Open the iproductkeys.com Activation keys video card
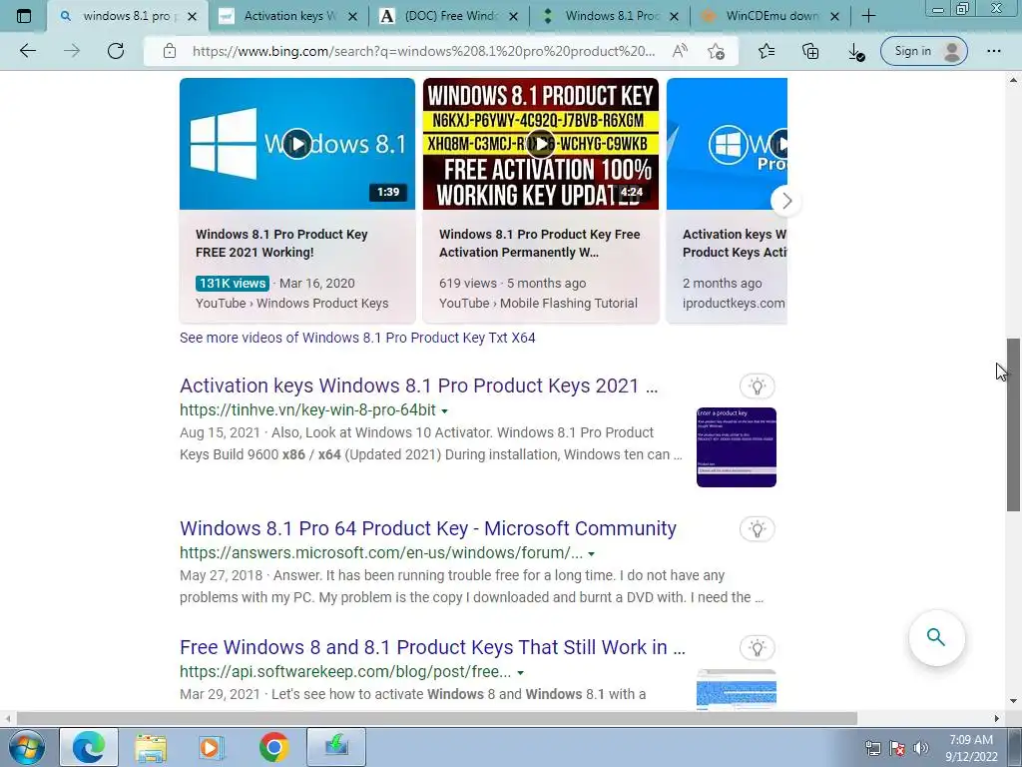The image size is (1022, 767). pos(727,200)
